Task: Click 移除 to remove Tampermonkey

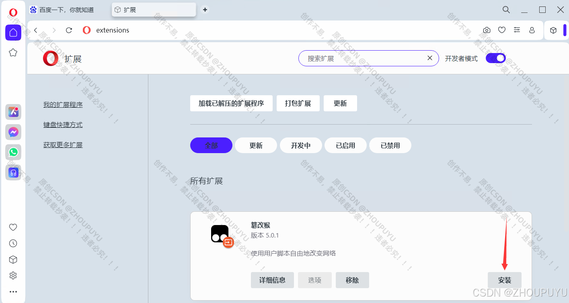Action: tap(352, 280)
